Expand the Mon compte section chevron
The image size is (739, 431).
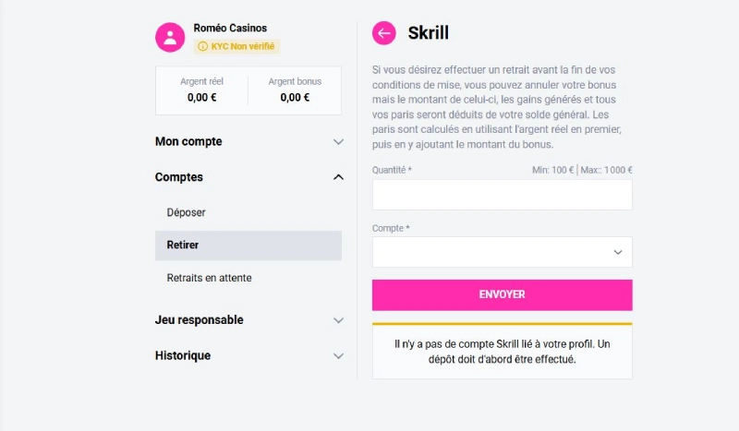click(x=338, y=142)
